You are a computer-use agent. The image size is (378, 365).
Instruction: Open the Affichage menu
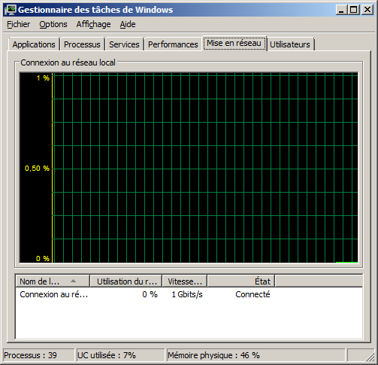(93, 24)
